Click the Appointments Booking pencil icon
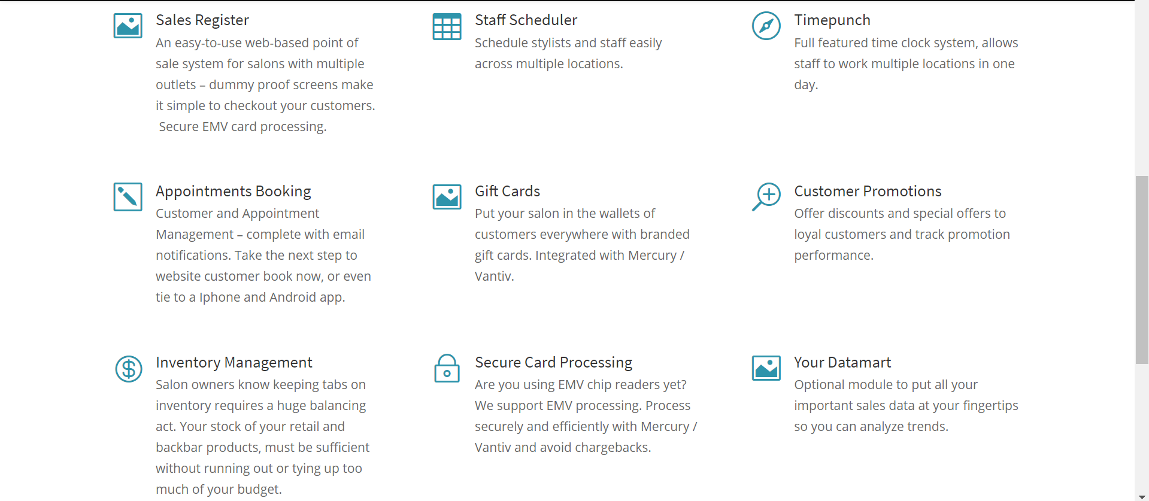 [x=128, y=197]
